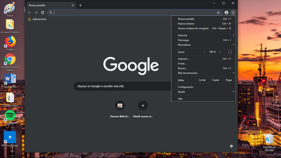
Task: Select the Nueva pestaña tab
Action: (x=51, y=5)
